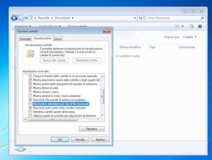Enable Esegui le finestre in processo separato
This screenshot has height=160, width=212.
[x=30, y=76]
